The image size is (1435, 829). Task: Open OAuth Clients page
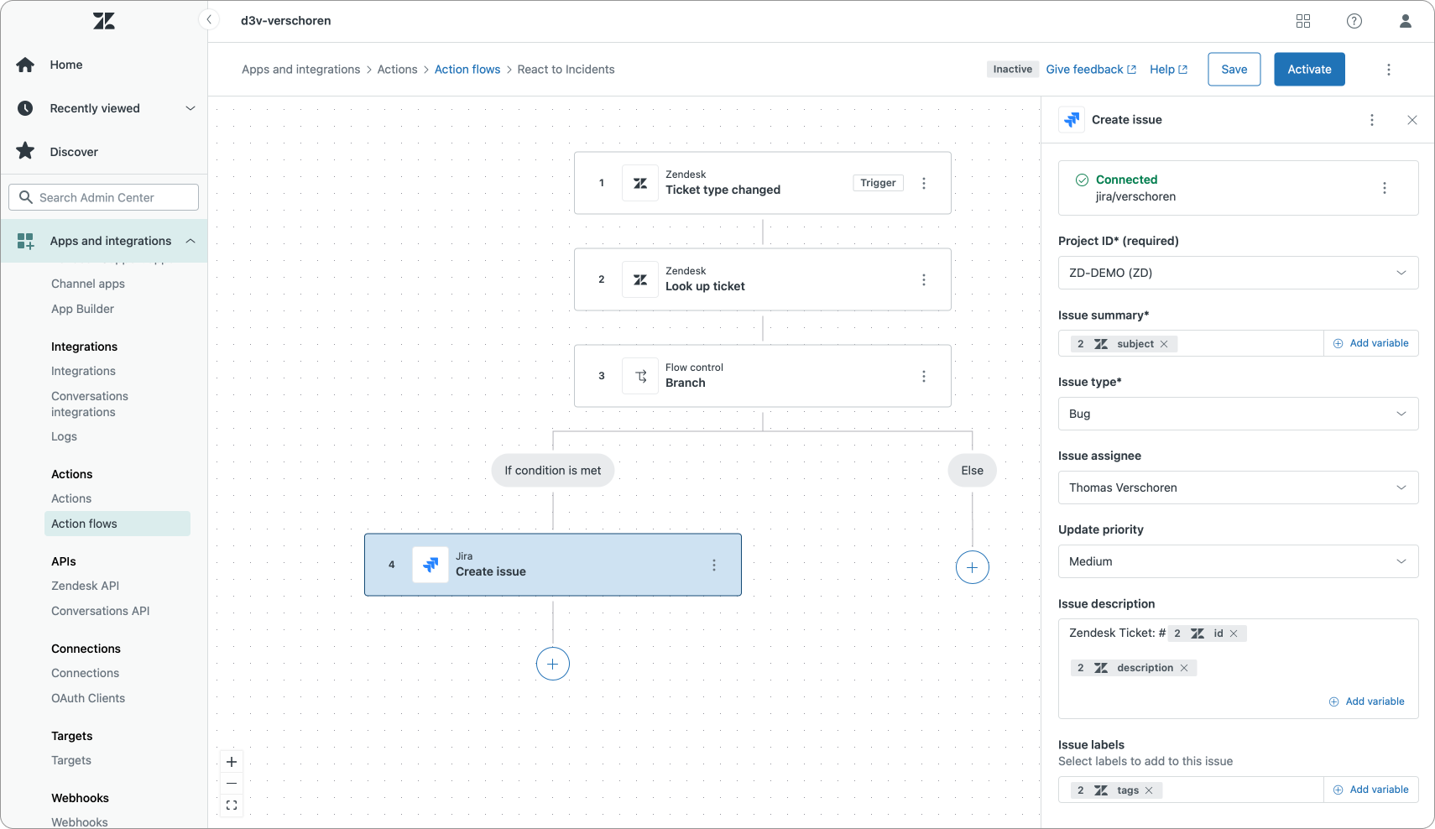(x=88, y=698)
